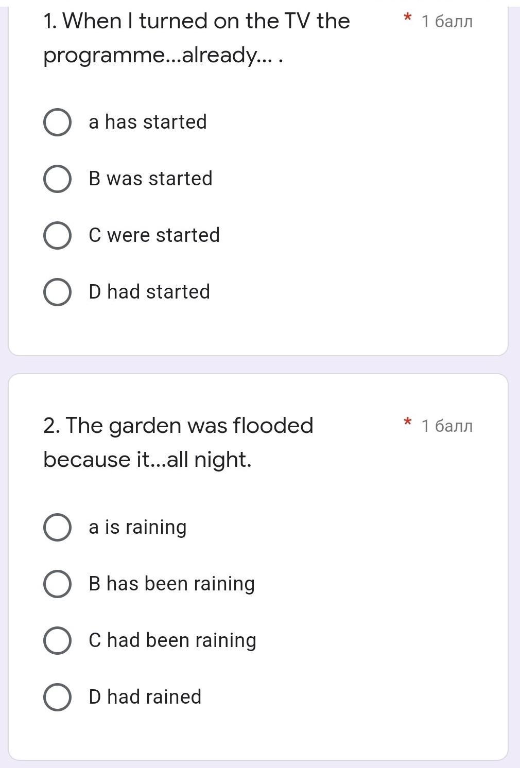Click the 'C were started' answer label text
The image size is (520, 768).
154,235
